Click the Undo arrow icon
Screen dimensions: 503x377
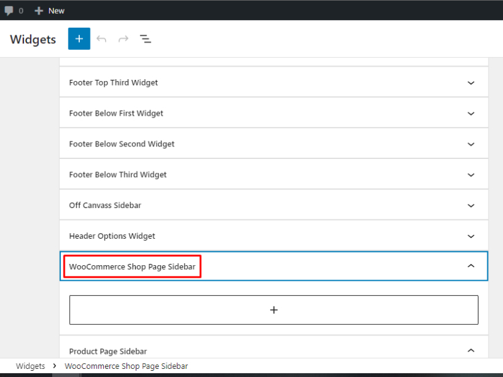(101, 39)
